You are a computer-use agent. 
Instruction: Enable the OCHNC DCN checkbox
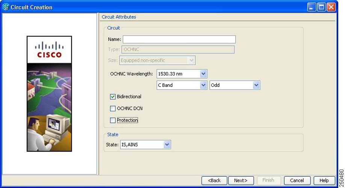click(113, 108)
